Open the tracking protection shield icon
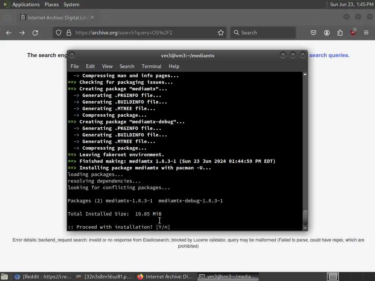375x281 pixels. [59, 33]
